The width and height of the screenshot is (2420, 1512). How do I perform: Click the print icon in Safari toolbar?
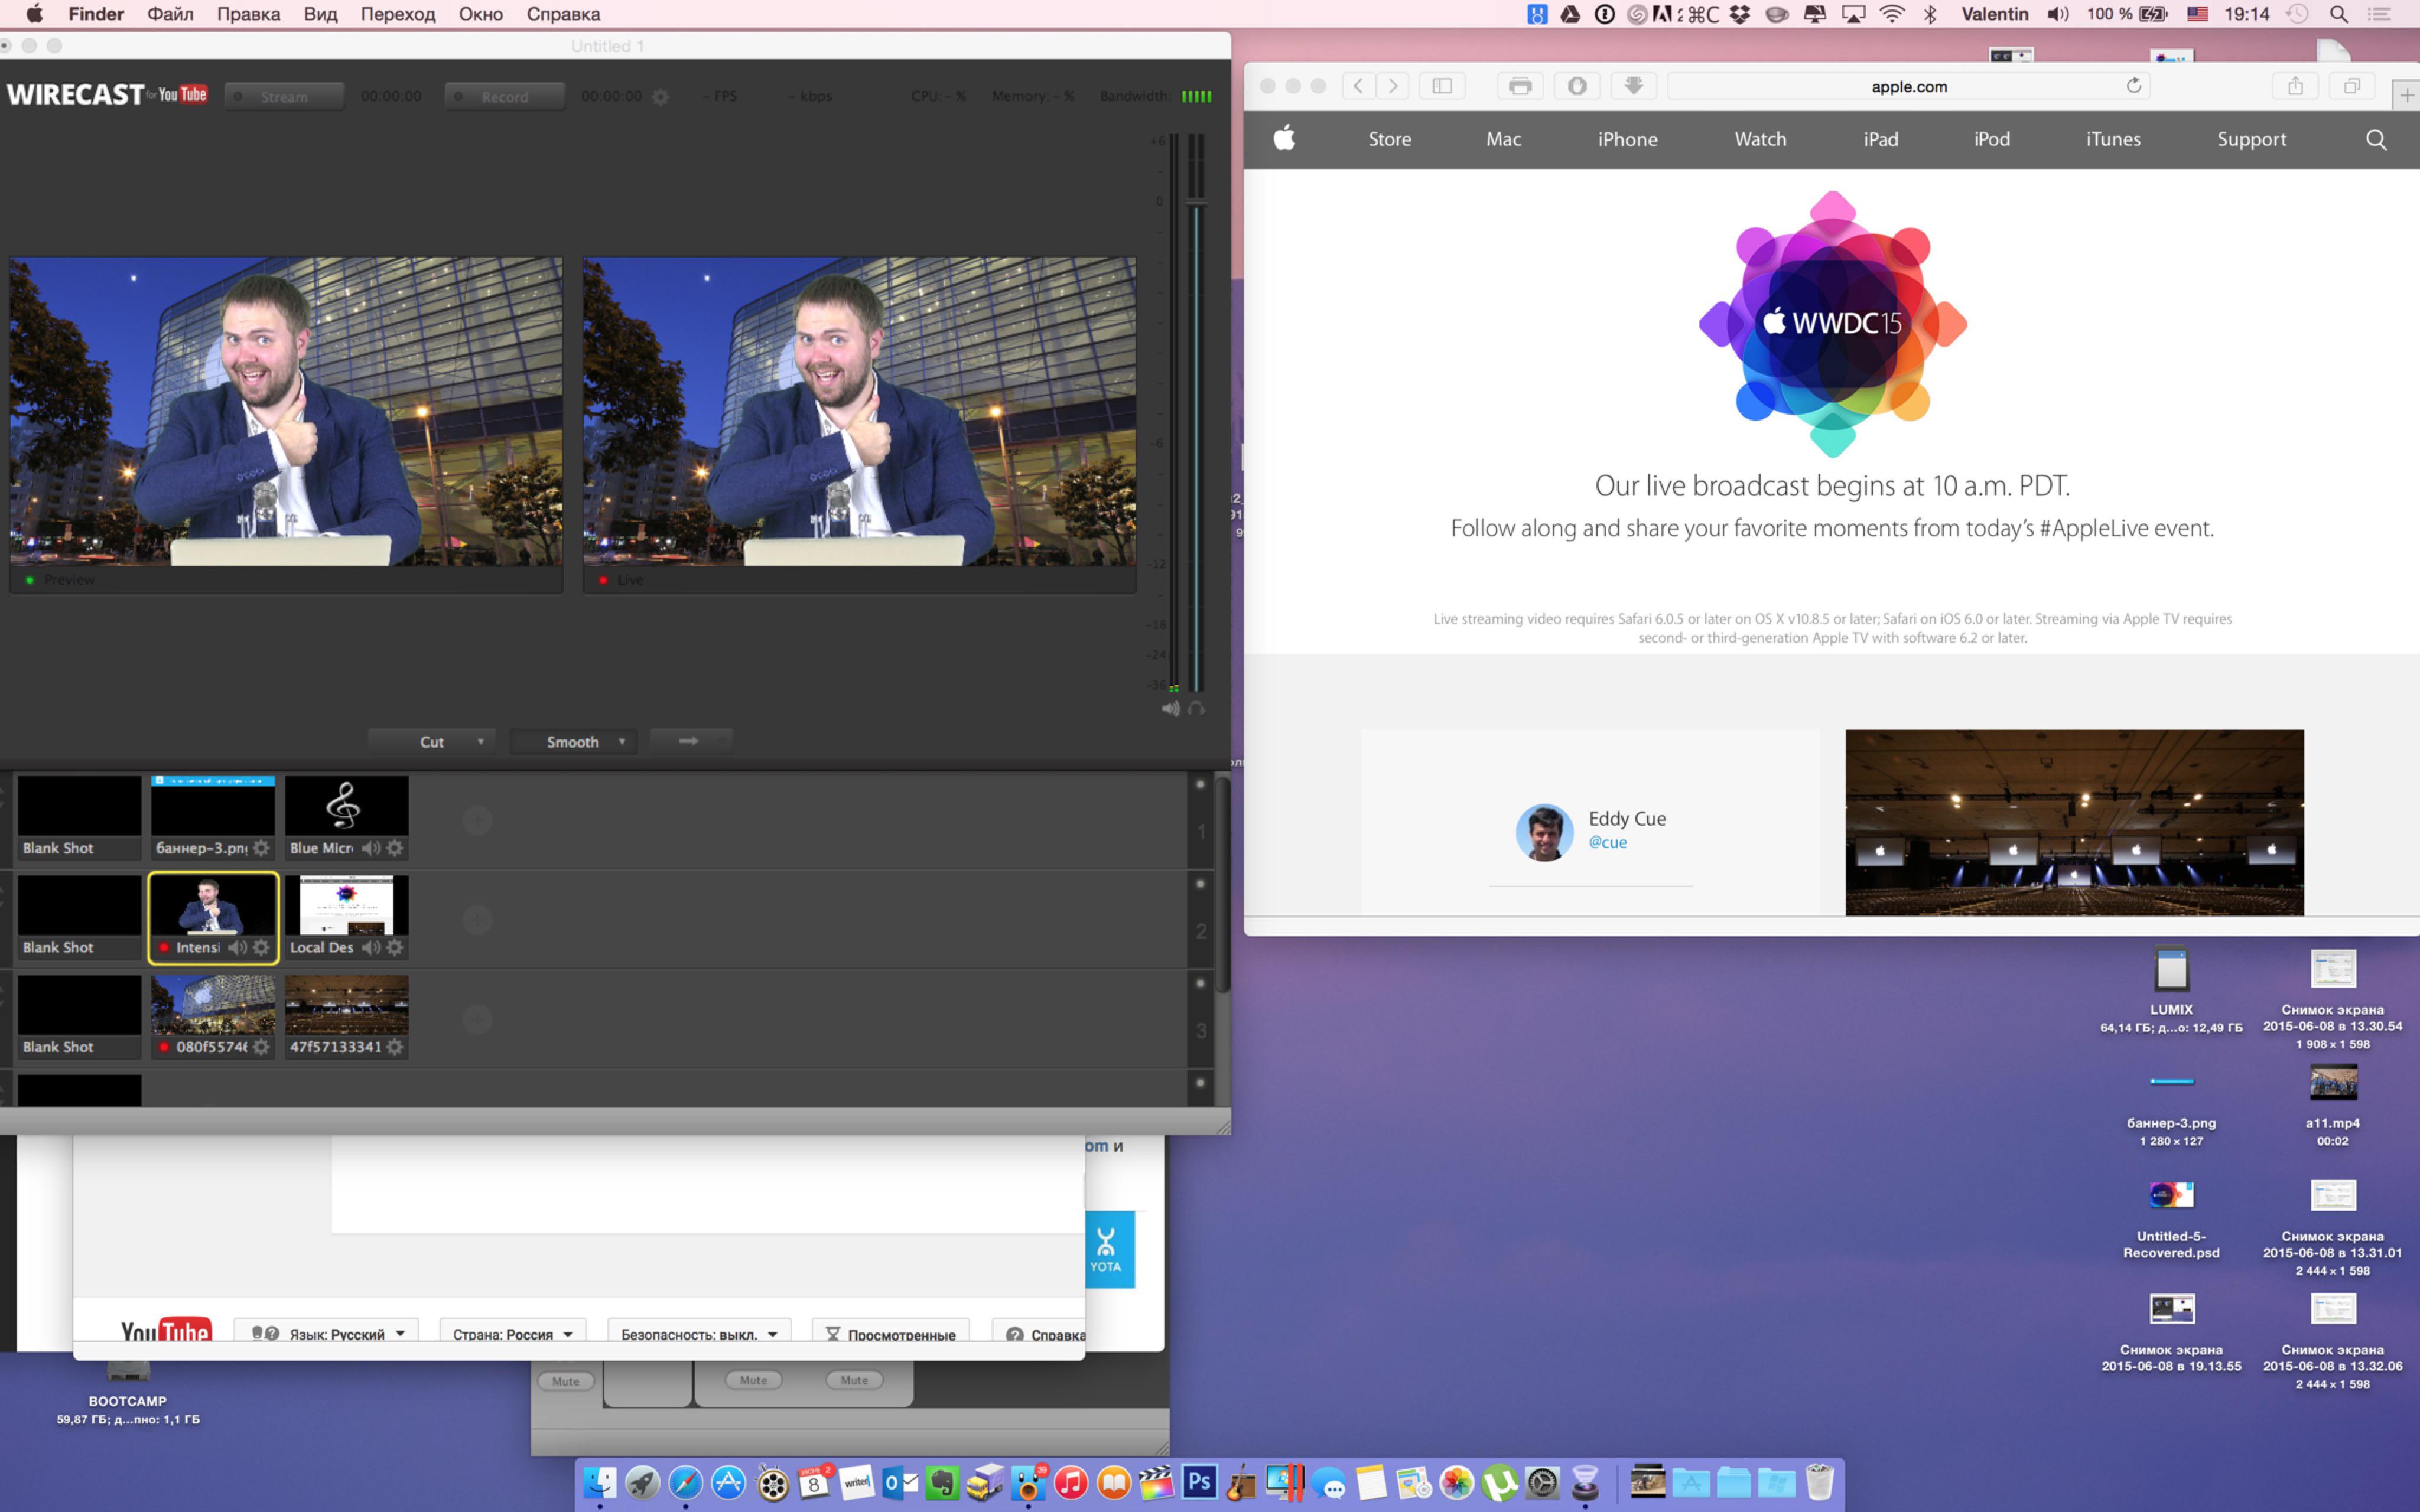point(1520,86)
